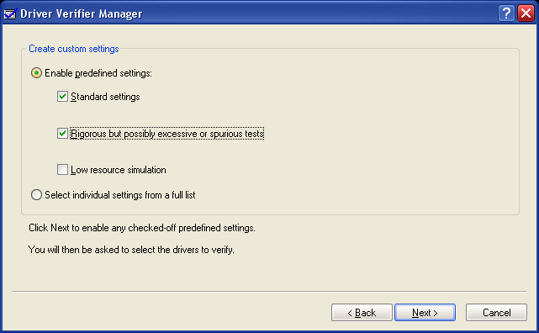Click the Driver Verifier Manager title bar icon
539x333 pixels.
coord(10,13)
